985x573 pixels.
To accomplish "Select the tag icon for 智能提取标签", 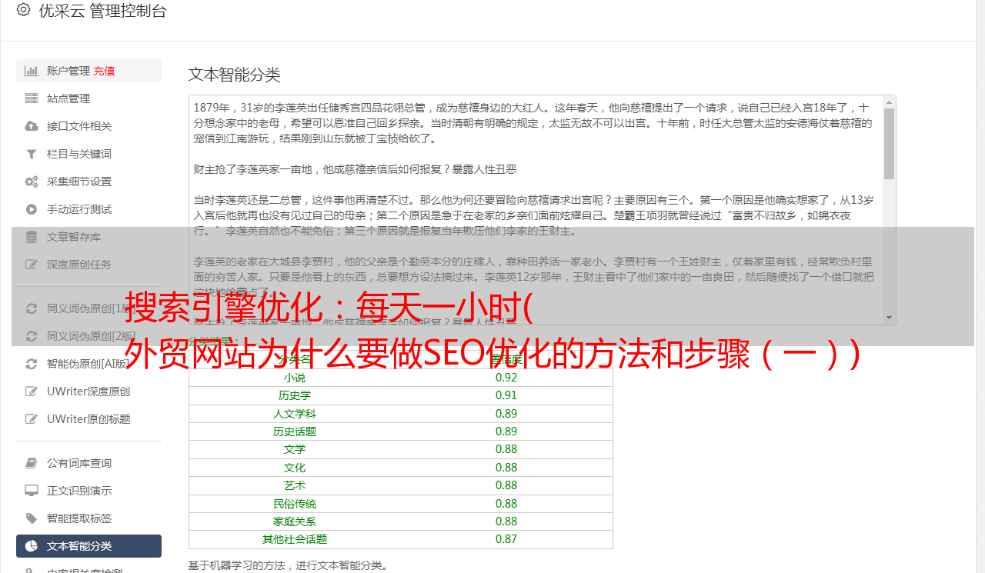I will (x=32, y=518).
